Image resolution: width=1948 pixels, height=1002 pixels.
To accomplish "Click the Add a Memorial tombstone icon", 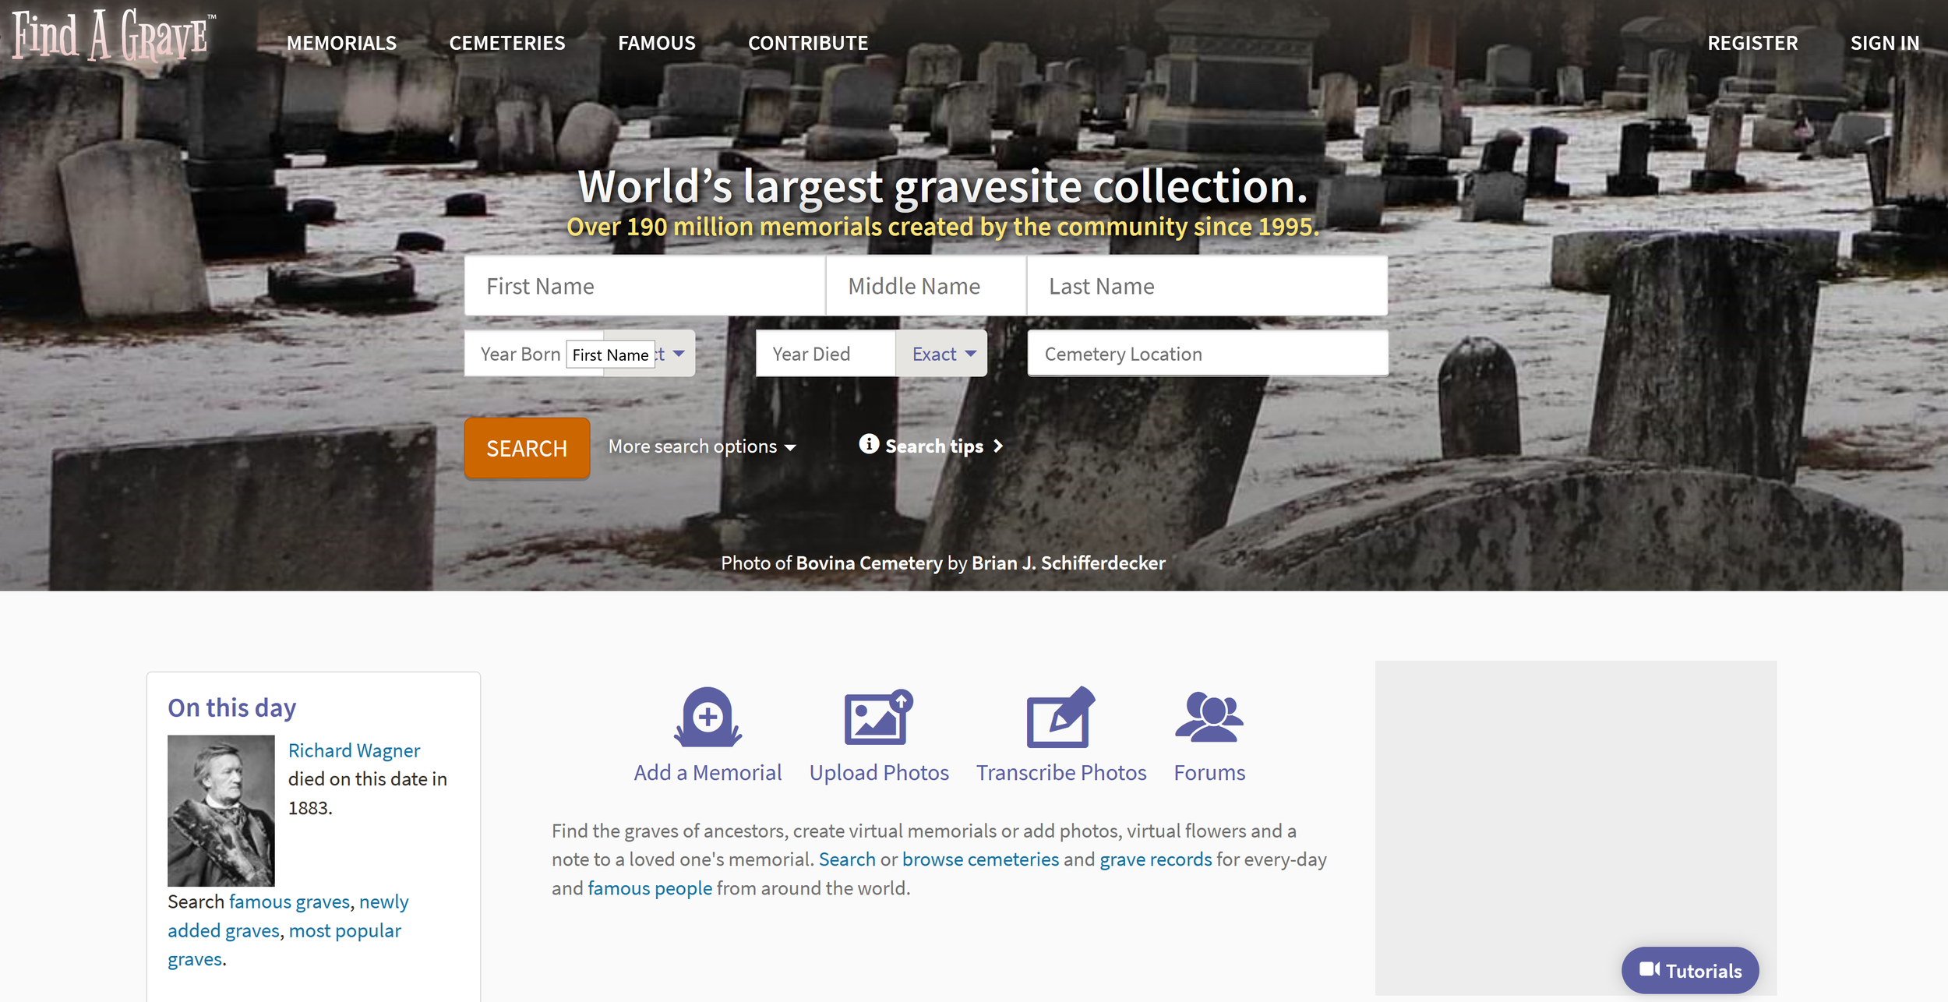I will point(708,717).
